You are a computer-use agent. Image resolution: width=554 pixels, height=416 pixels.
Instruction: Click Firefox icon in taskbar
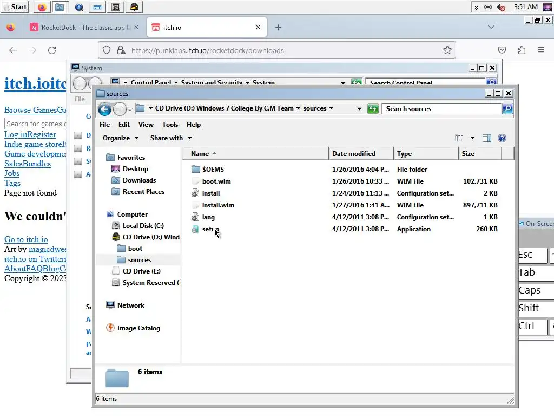(42, 7)
